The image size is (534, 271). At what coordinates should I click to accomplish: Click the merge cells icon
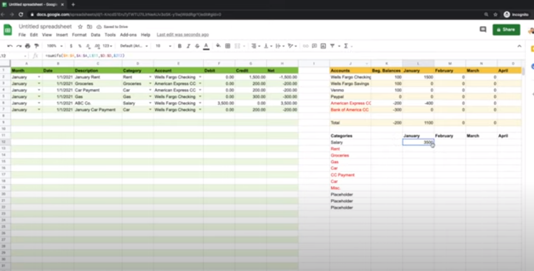[x=238, y=46]
